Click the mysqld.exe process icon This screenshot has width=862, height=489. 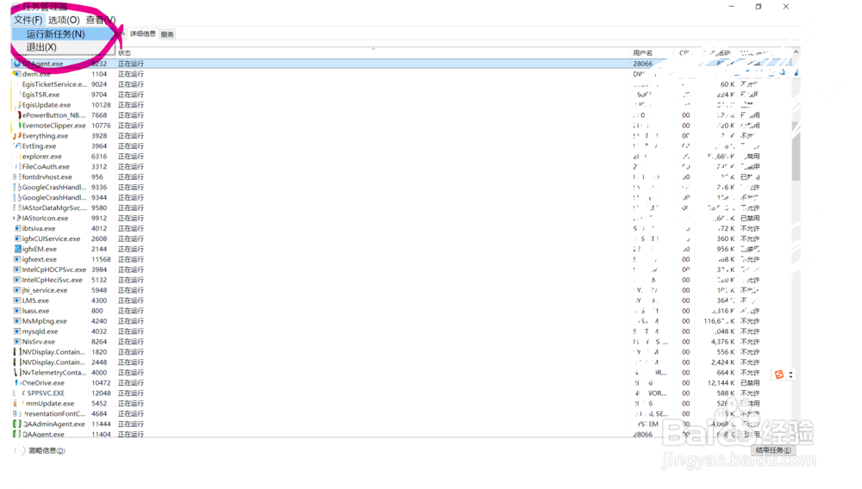click(17, 331)
